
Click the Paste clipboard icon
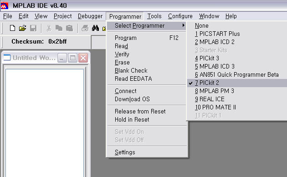[70, 28]
